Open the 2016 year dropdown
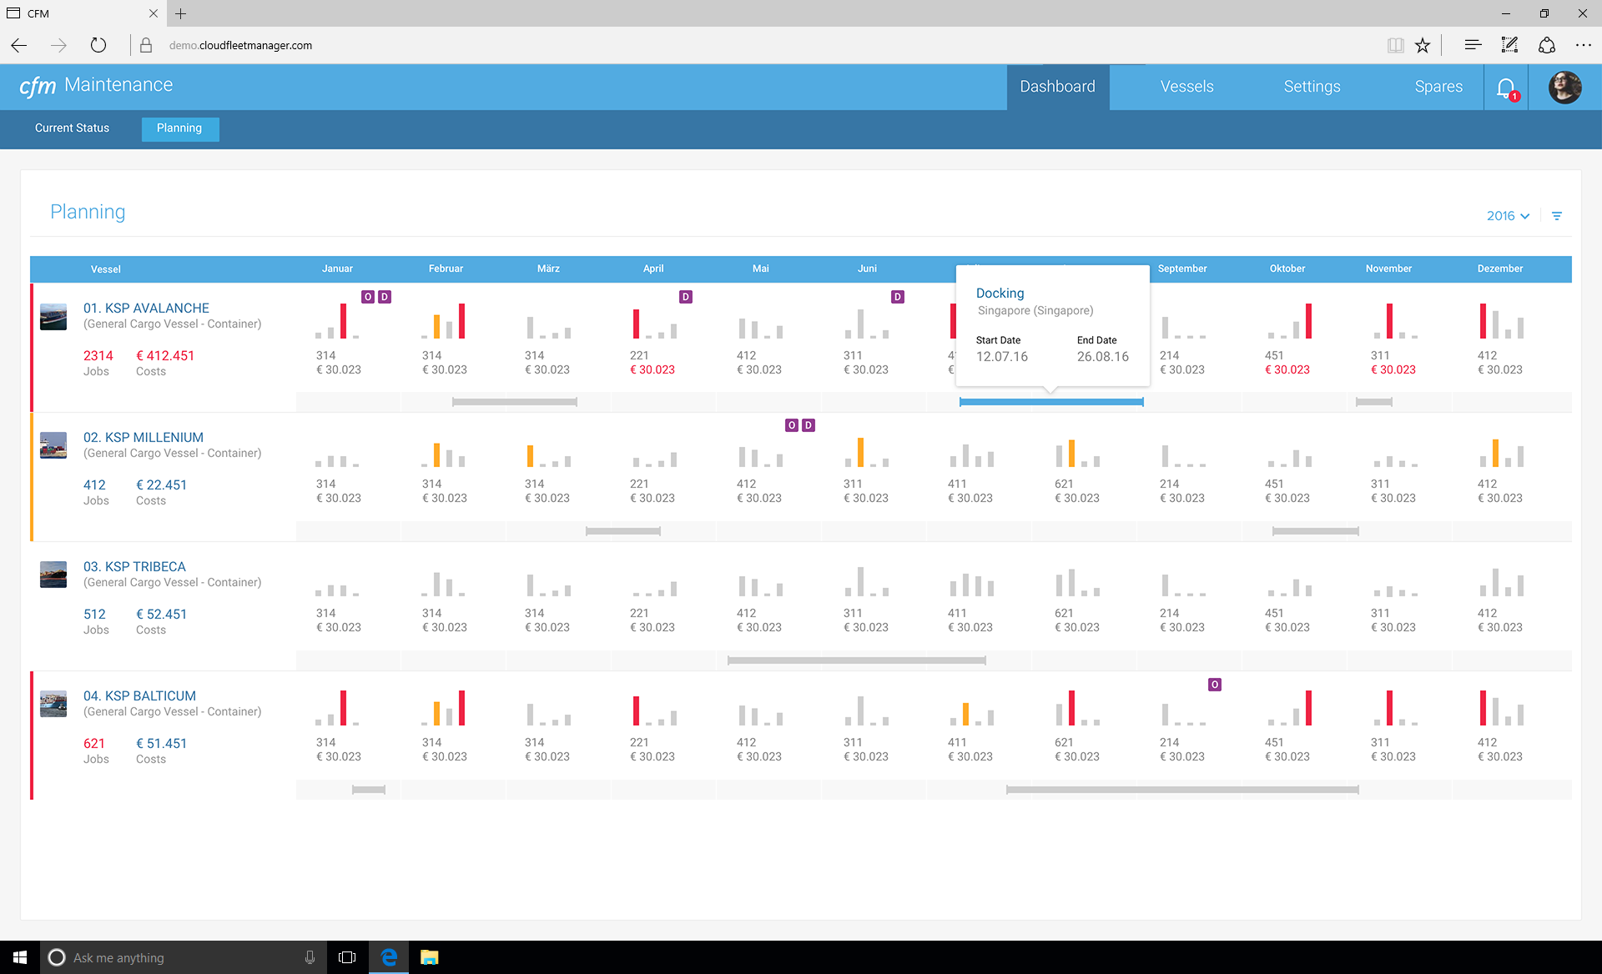The image size is (1602, 974). tap(1508, 216)
